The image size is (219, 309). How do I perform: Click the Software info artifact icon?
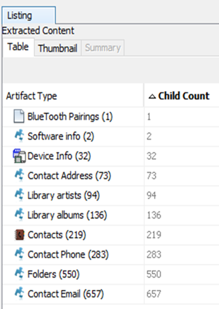click(19, 136)
